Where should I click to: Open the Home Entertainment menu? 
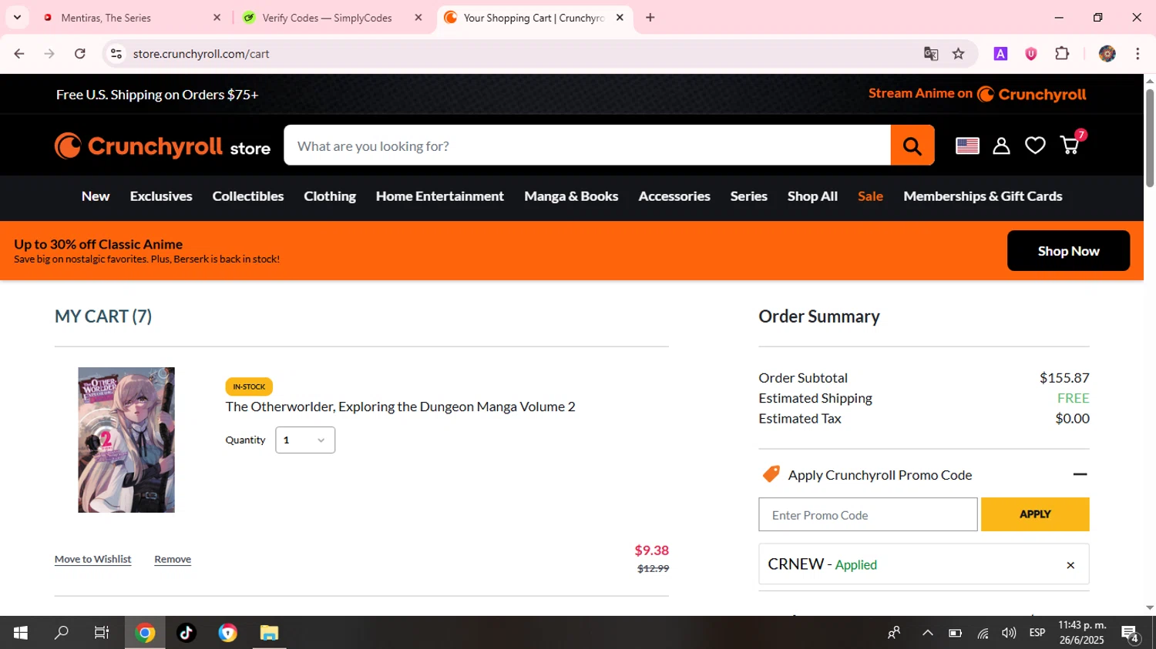pyautogui.click(x=440, y=196)
